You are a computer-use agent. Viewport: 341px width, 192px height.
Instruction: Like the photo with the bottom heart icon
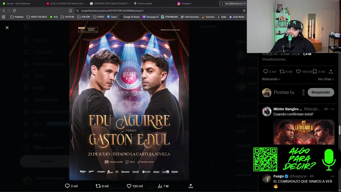[x=129, y=186]
